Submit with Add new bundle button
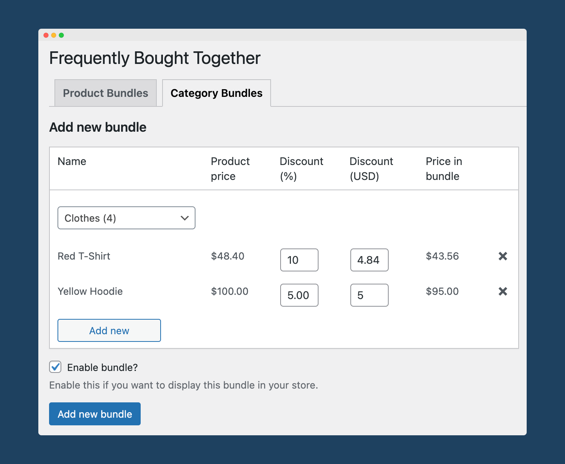This screenshot has width=565, height=464. [95, 414]
